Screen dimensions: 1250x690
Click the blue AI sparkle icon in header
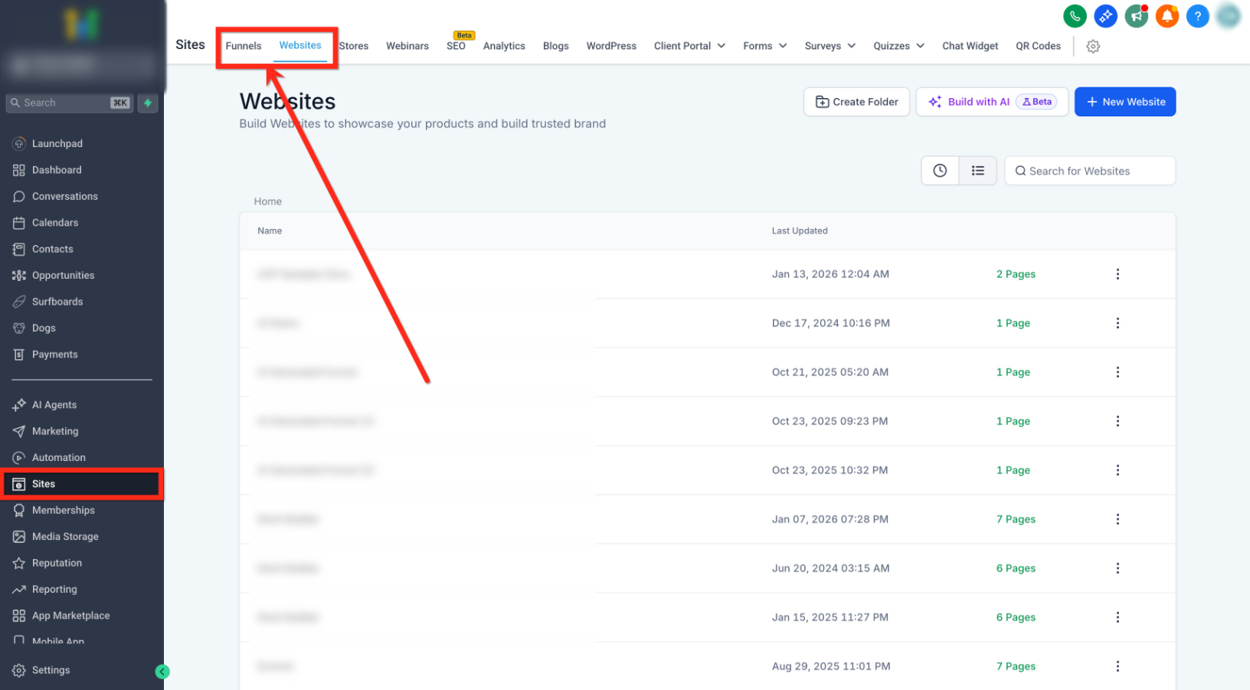[1105, 16]
